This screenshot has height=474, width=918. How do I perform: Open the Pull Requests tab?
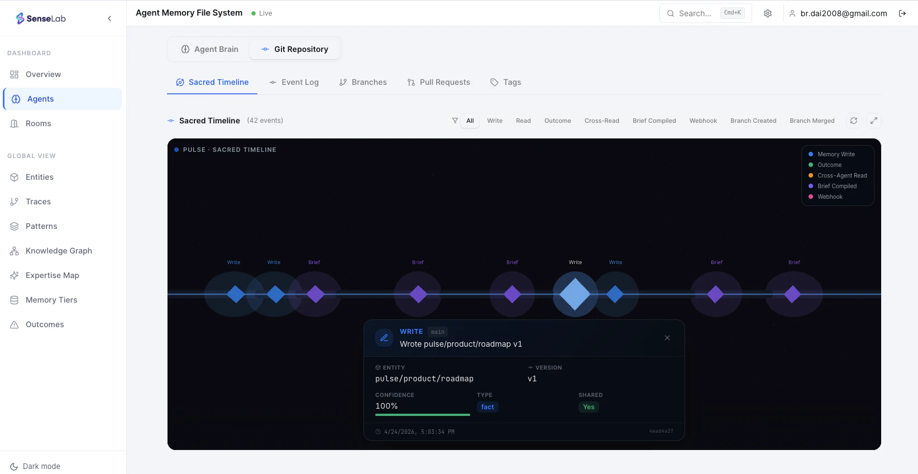439,82
